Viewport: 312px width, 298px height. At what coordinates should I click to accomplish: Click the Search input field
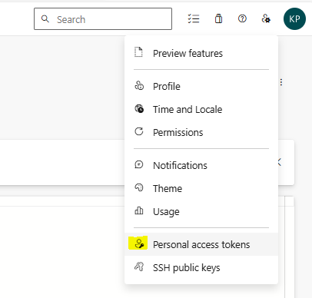103,19
